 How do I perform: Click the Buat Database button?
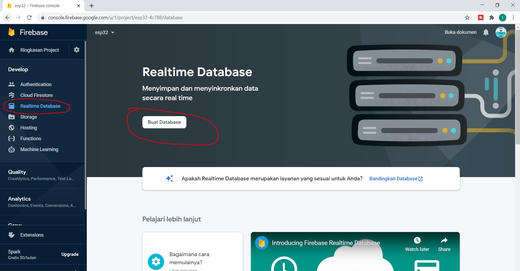tap(164, 122)
